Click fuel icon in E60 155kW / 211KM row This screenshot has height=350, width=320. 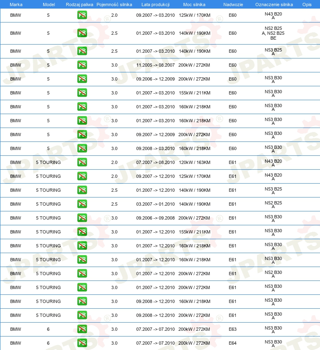[x=82, y=93]
